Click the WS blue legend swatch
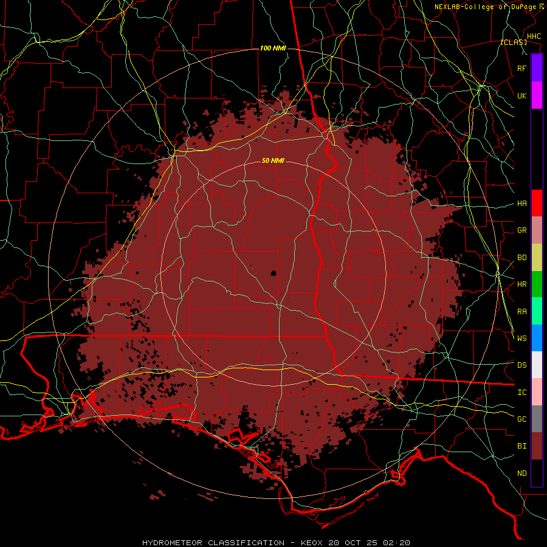Screen dimensions: 547x547 coord(537,338)
